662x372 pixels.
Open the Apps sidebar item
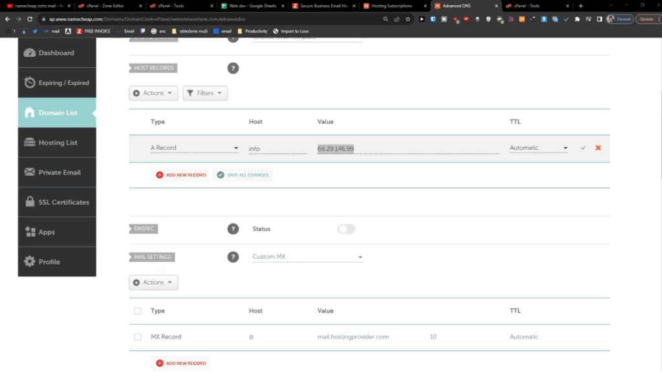[x=57, y=232]
